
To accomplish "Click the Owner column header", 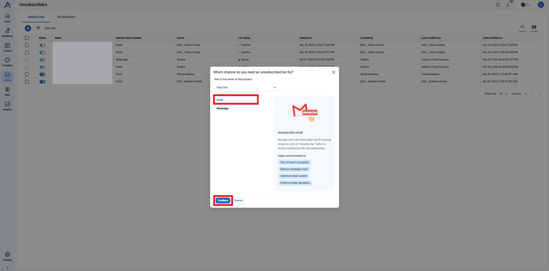I will [x=181, y=38].
